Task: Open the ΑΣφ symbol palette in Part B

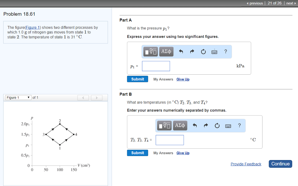Action: click(180, 125)
